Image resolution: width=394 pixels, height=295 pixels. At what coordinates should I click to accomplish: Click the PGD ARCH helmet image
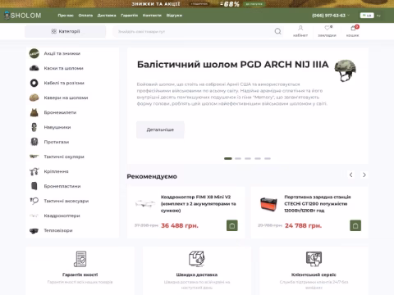[x=346, y=70]
